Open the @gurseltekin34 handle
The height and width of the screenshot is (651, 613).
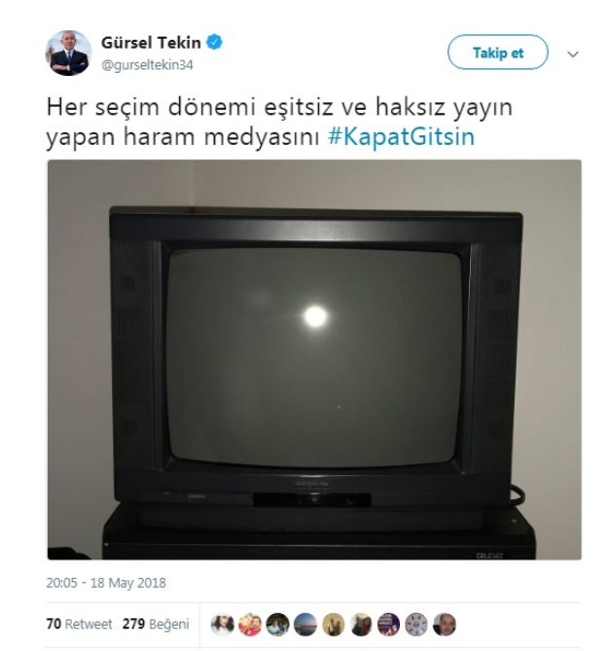(147, 65)
